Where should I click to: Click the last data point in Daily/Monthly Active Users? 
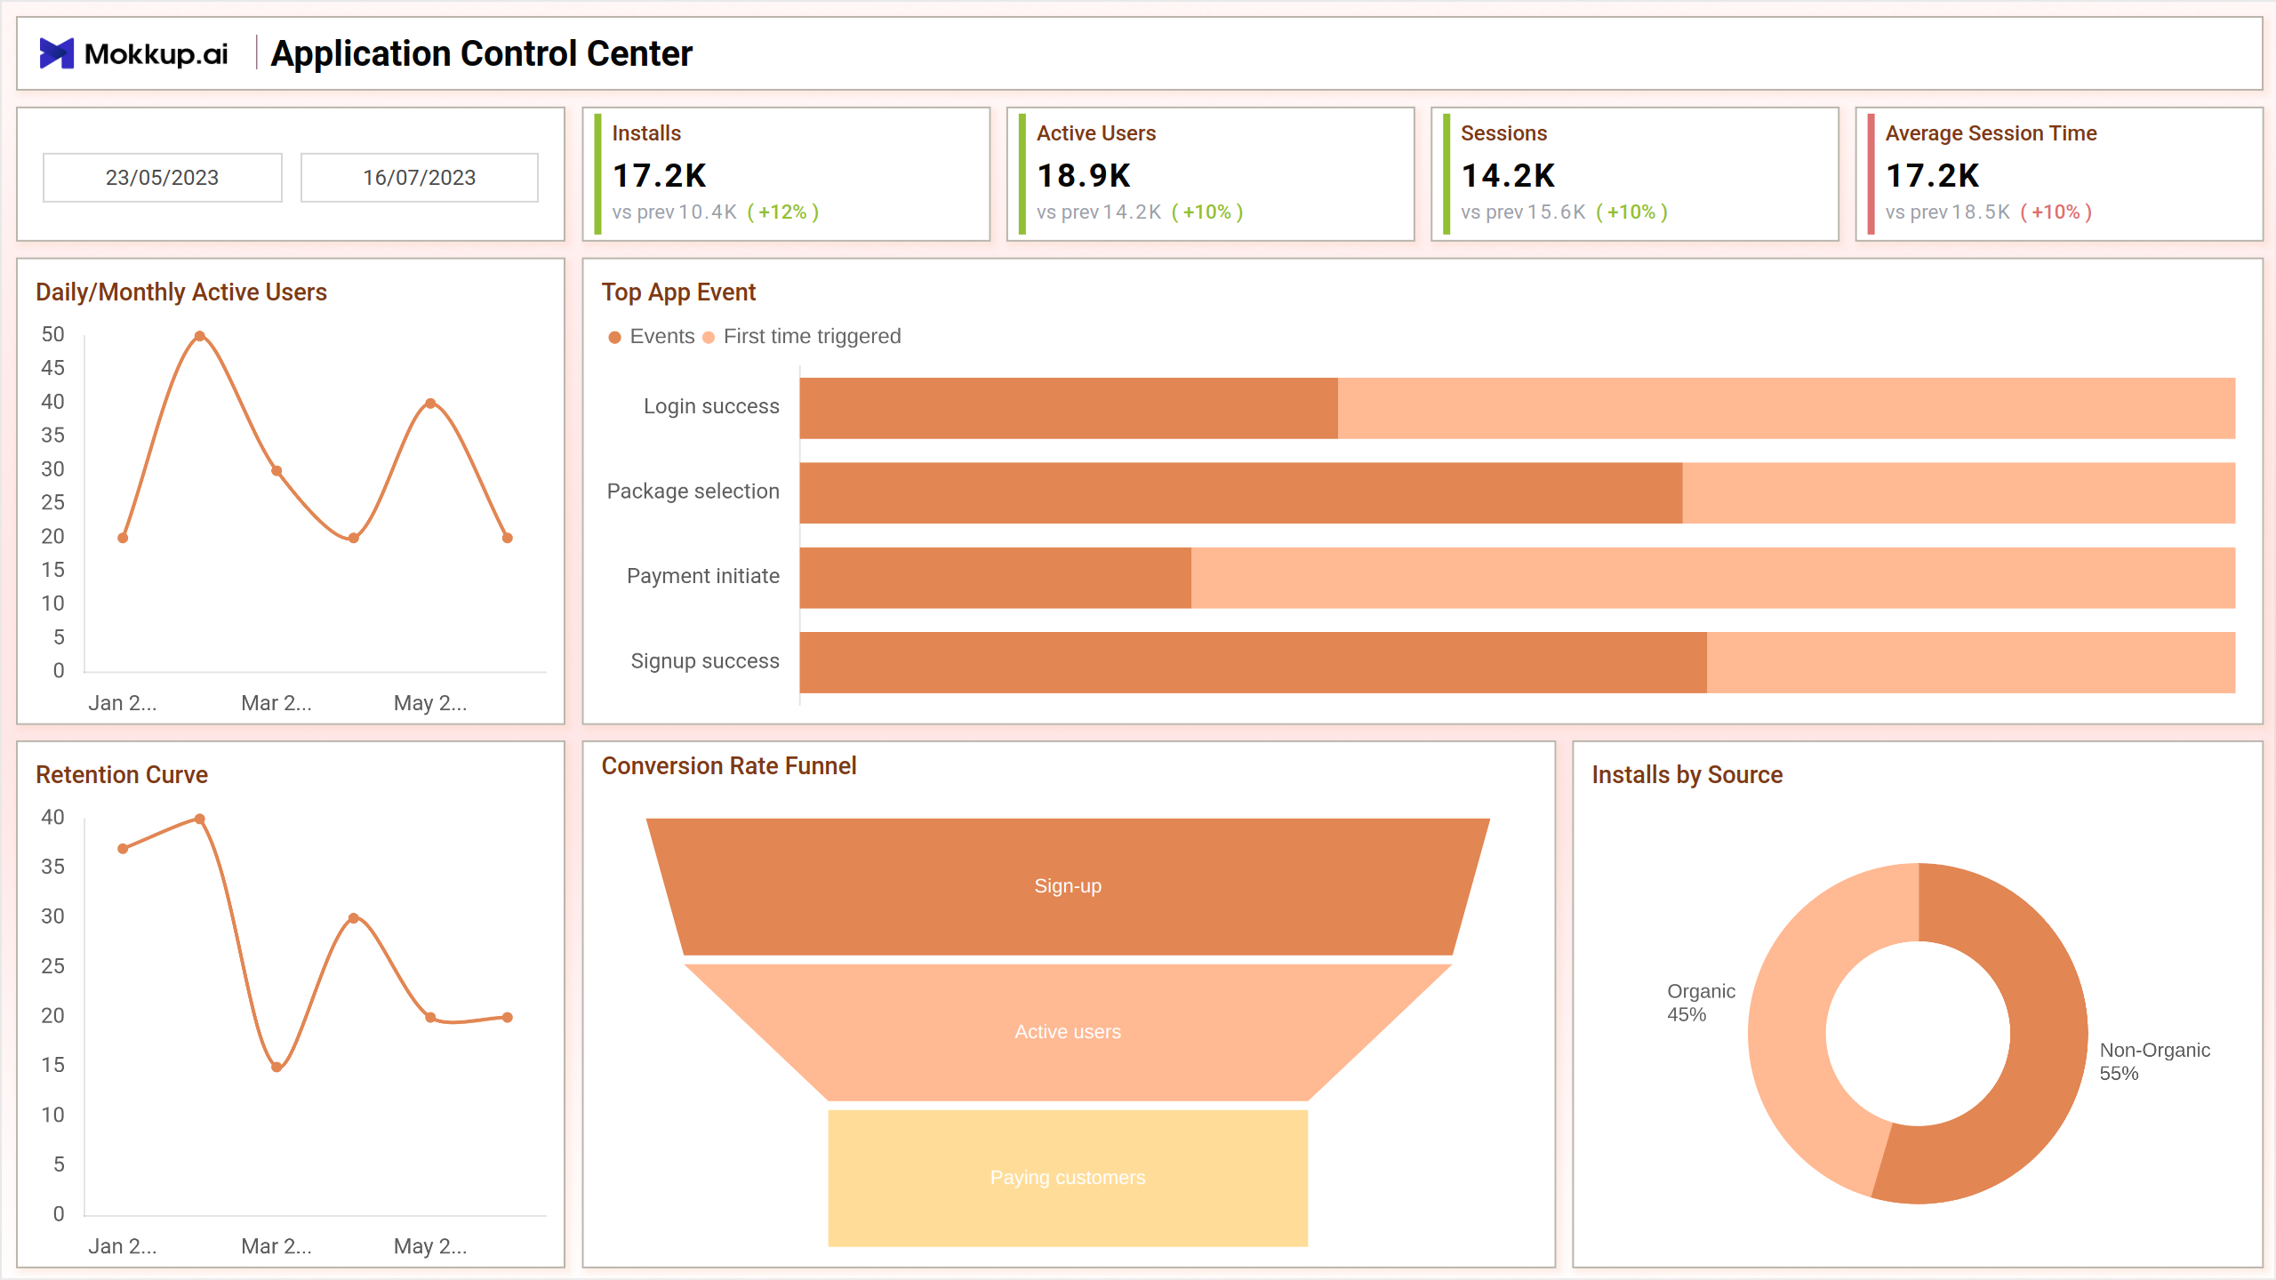click(x=508, y=538)
